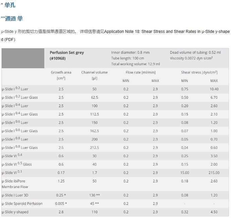The height and width of the screenshot is (220, 231).
Task: Select the Perfusion Set grey (#10968) title
Action: point(67,55)
